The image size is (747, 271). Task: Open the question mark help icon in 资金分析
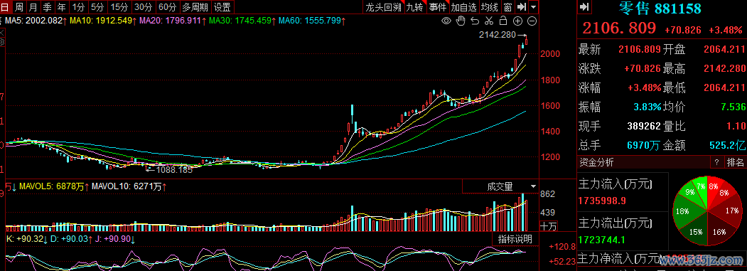716,163
